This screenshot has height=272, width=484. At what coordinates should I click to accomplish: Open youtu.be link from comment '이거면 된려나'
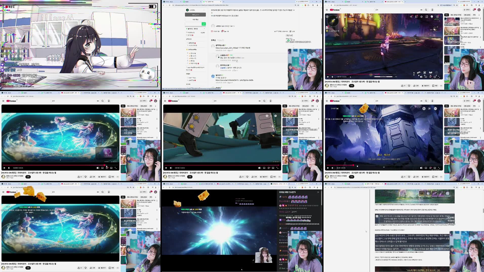pyautogui.click(x=234, y=80)
